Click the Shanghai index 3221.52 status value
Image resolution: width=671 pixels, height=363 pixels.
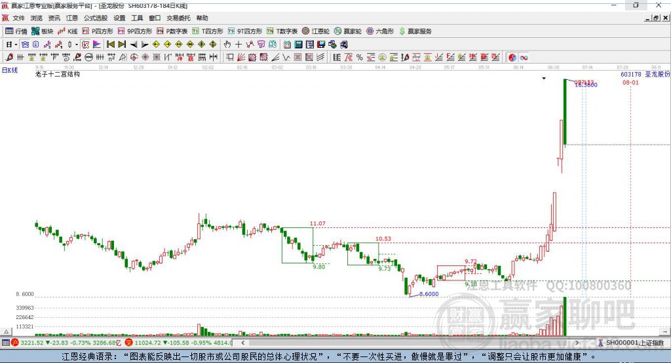coord(32,343)
